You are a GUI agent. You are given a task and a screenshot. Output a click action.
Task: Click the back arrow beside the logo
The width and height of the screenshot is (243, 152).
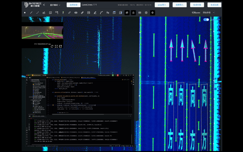click(44, 5)
